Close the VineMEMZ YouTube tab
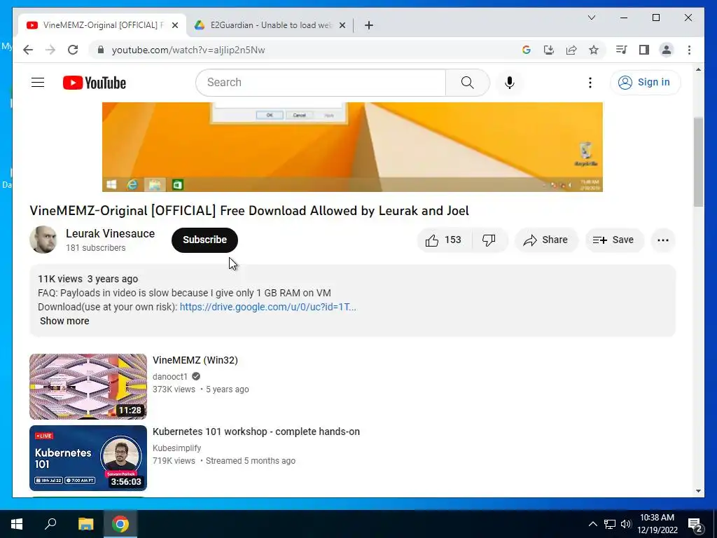The image size is (717, 538). click(x=174, y=25)
